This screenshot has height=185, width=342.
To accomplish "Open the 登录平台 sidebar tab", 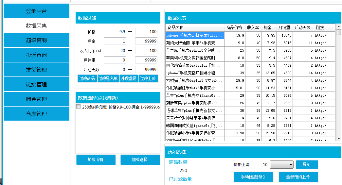I will [36, 11].
